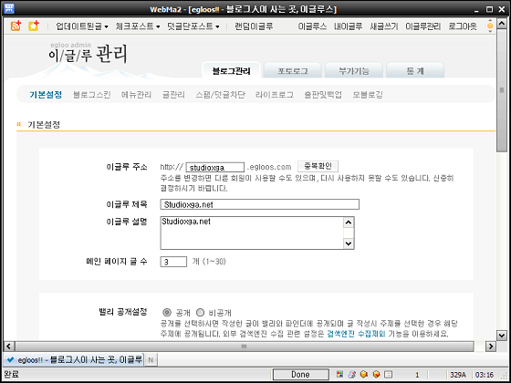
Task: Click the globe icon in status bar
Action: tap(352, 374)
